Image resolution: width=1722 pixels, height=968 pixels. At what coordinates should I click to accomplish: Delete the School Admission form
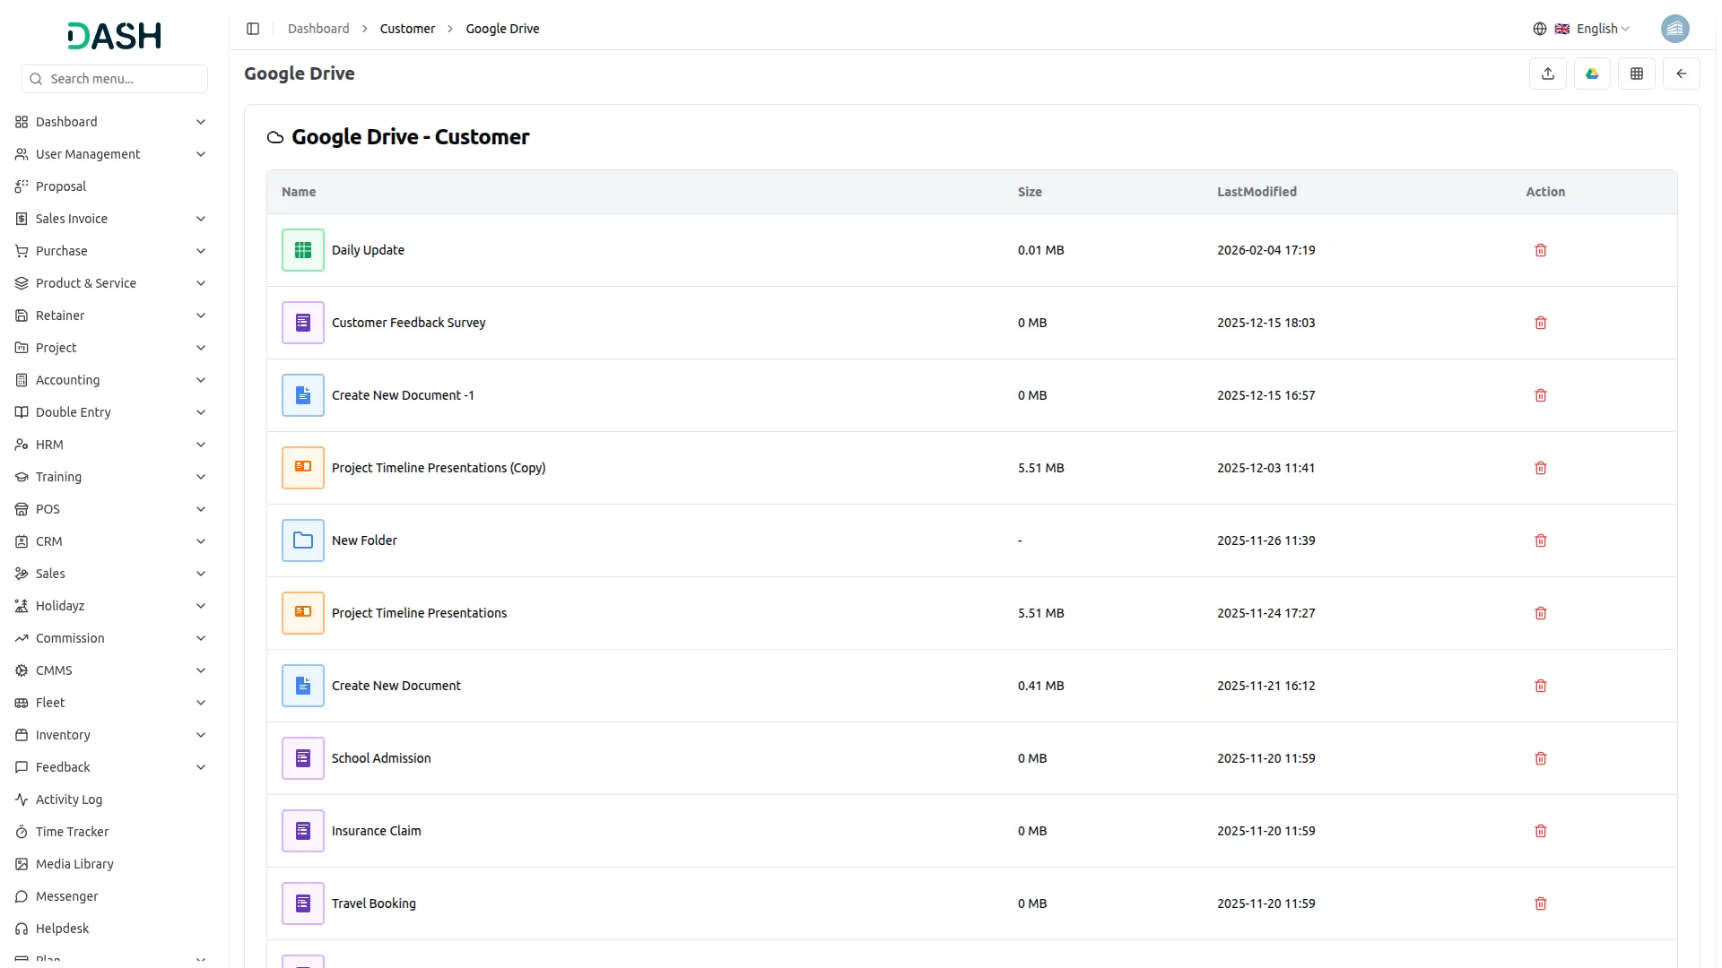(1541, 758)
